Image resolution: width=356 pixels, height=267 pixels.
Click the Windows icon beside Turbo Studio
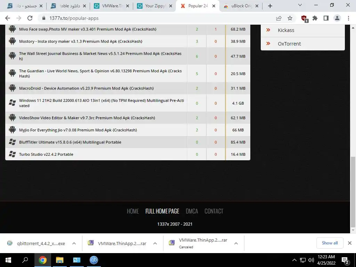(12, 154)
